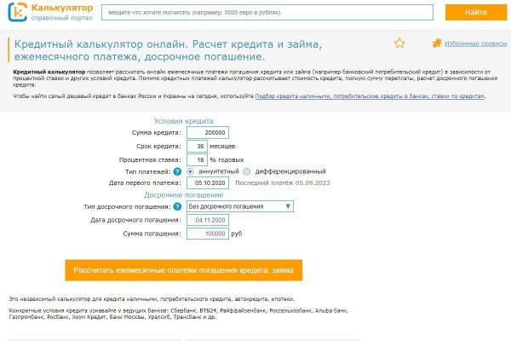The width and height of the screenshot is (511, 341).
Task: Click the Сумма кредита field
Action: click(206, 133)
